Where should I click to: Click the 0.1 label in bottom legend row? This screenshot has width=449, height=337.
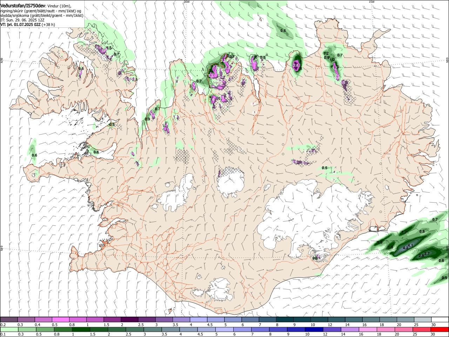point(3,335)
